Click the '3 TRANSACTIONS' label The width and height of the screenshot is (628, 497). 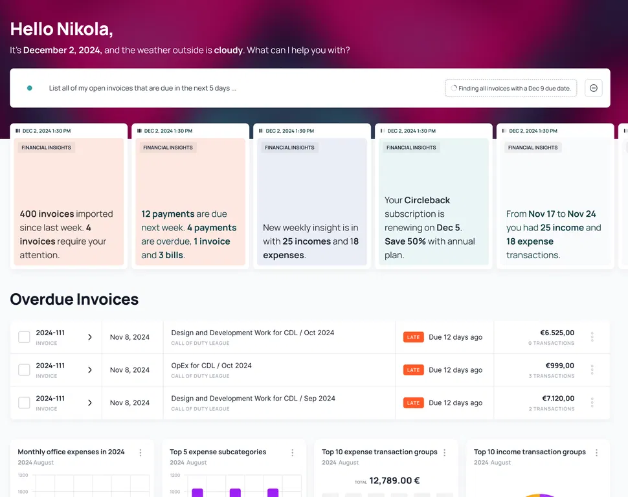[552, 376]
